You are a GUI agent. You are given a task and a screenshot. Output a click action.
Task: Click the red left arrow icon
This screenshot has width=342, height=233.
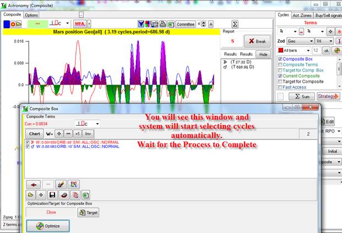[34, 185]
